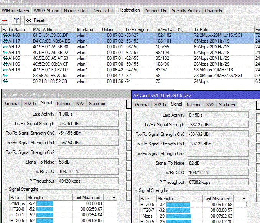Screen dimensions: 260x223
Task: Open General tab in D4:CA:6D:AB:64:EE client window
Action: (12, 104)
